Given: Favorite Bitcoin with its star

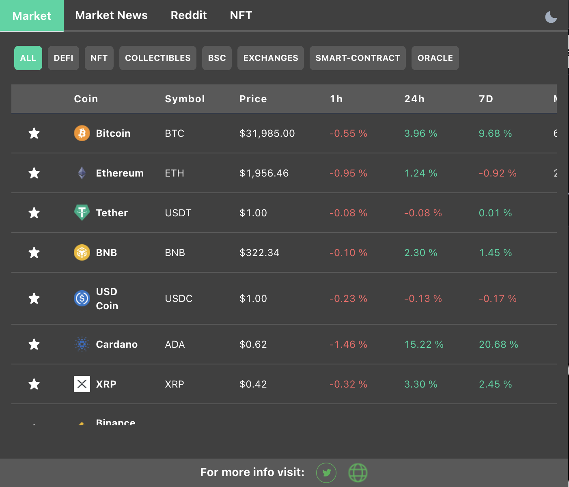Looking at the screenshot, I should (34, 133).
